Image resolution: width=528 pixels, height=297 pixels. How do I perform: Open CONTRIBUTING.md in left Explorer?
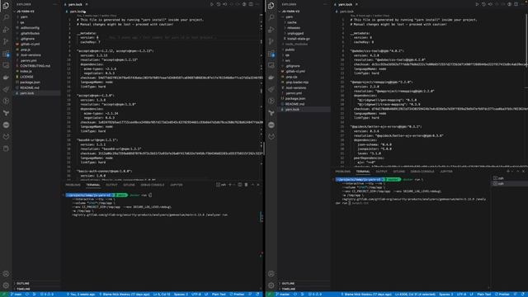(x=35, y=66)
